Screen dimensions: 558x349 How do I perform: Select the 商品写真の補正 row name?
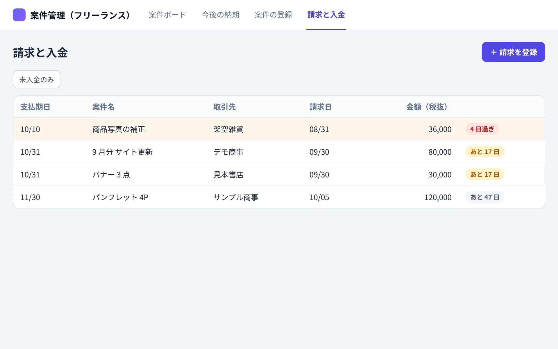click(x=119, y=129)
